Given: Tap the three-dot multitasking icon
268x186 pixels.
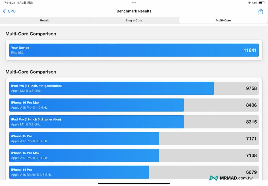Looking at the screenshot, I should coord(134,3).
